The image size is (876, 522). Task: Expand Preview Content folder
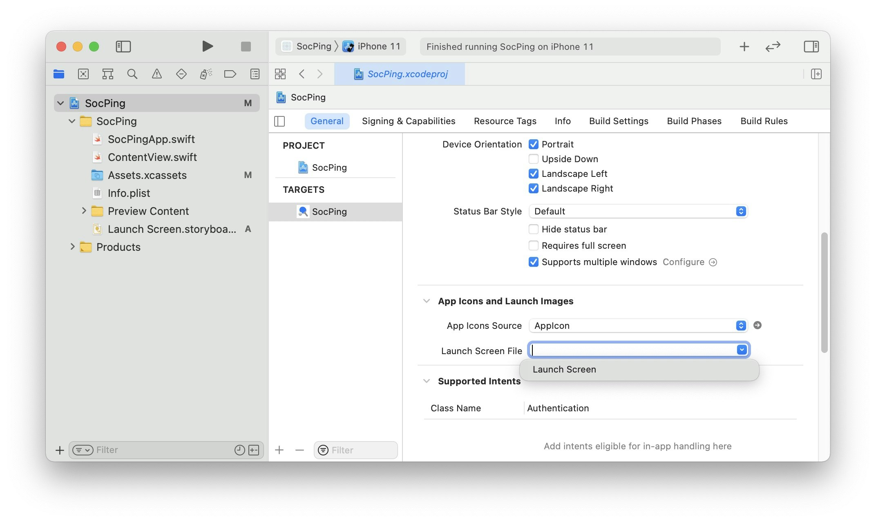pyautogui.click(x=84, y=211)
